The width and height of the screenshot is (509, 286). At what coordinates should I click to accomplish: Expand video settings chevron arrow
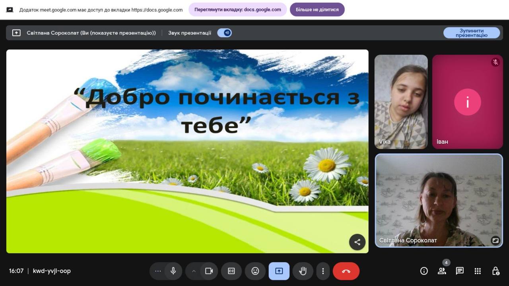pos(194,271)
